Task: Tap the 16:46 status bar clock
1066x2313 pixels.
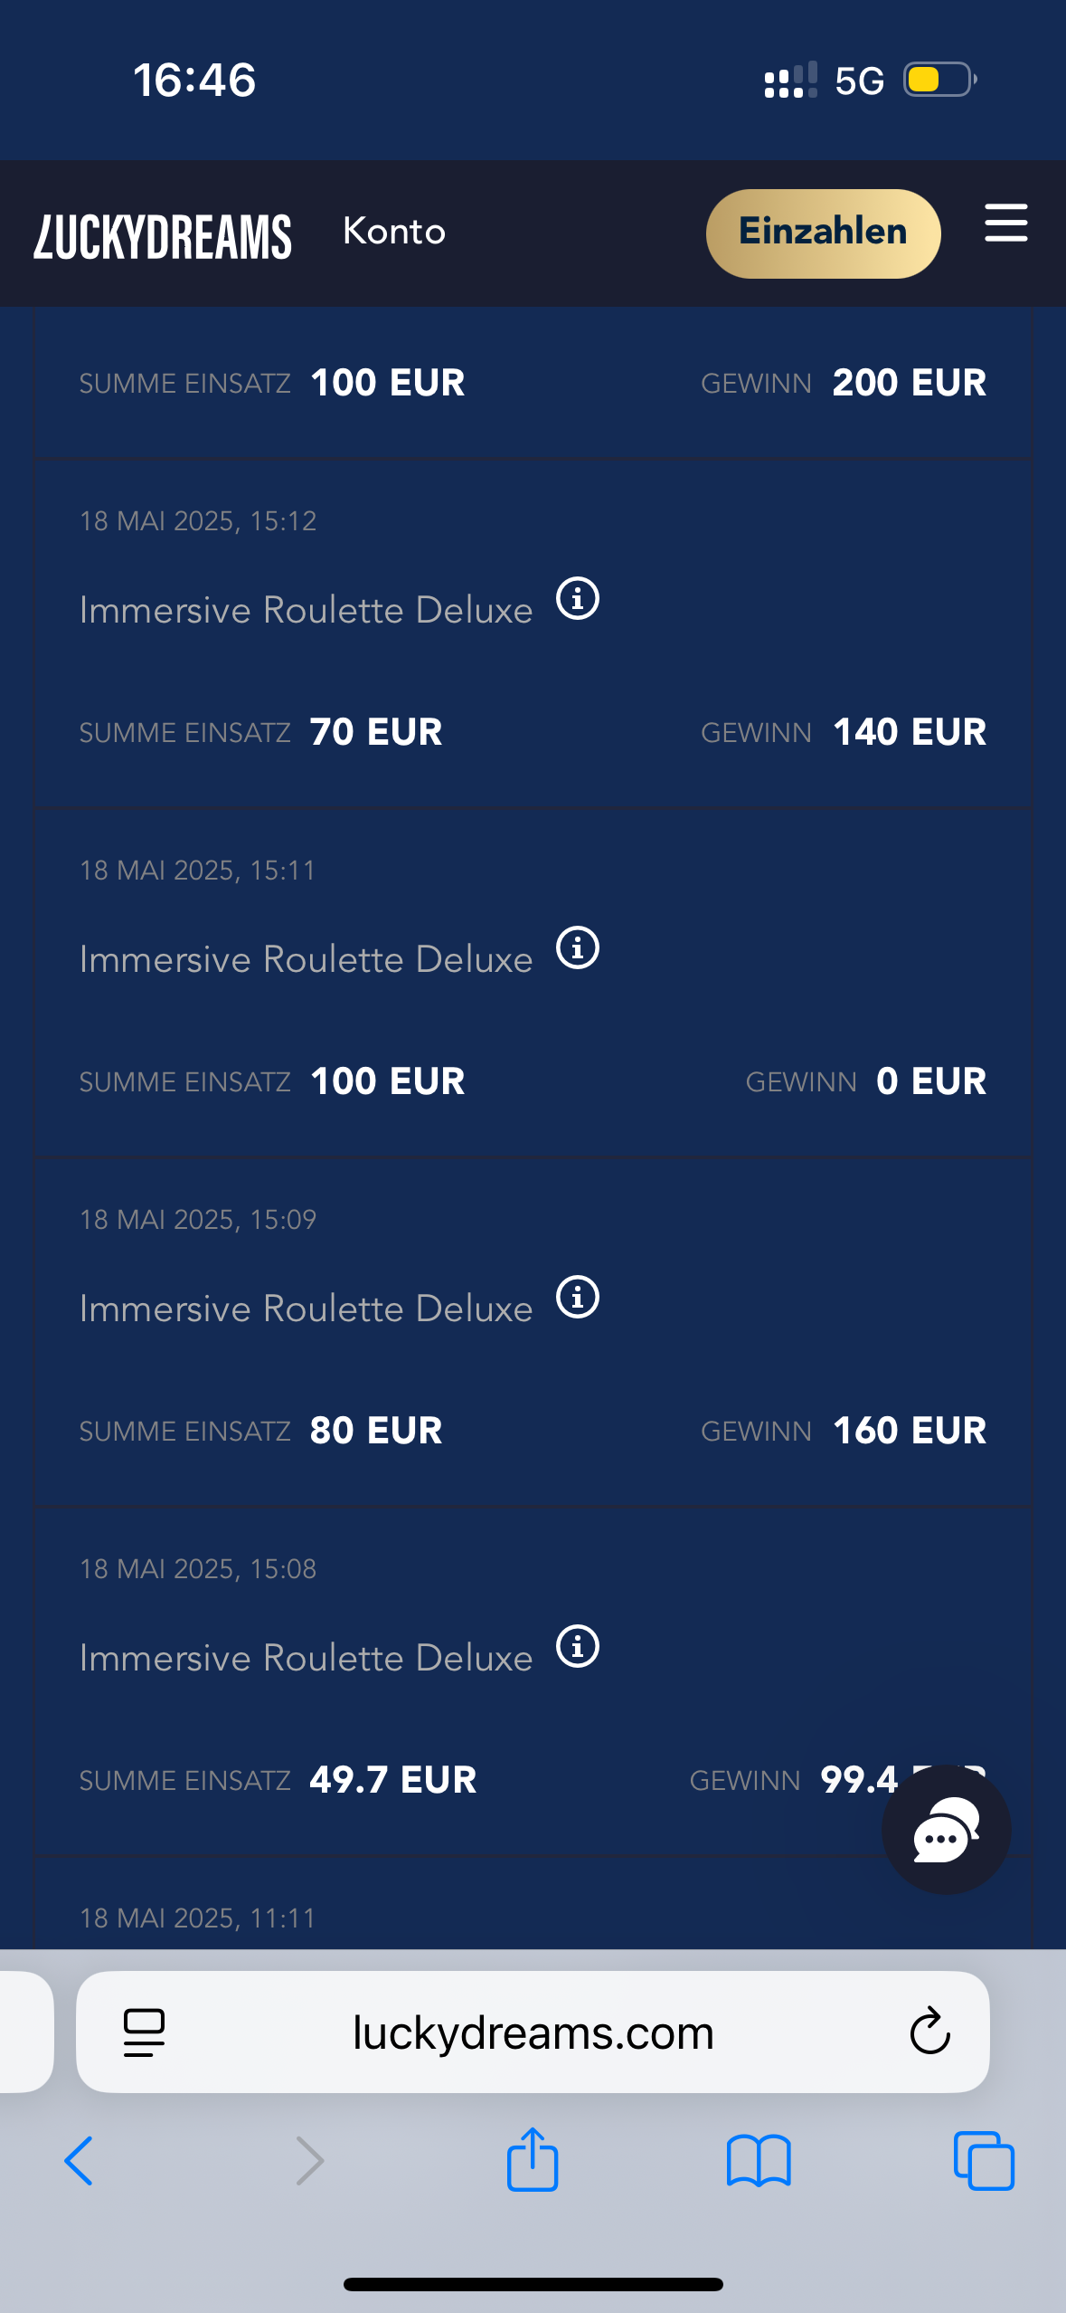Action: pyautogui.click(x=194, y=80)
